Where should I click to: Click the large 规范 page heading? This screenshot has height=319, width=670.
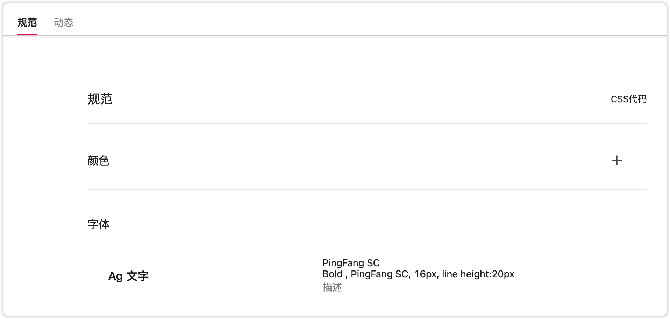tap(100, 99)
